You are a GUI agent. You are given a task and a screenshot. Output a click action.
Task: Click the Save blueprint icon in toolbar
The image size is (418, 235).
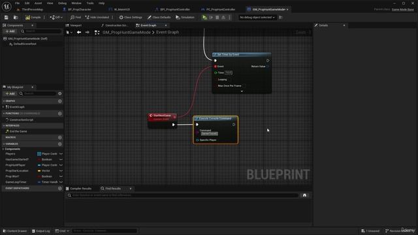6,18
